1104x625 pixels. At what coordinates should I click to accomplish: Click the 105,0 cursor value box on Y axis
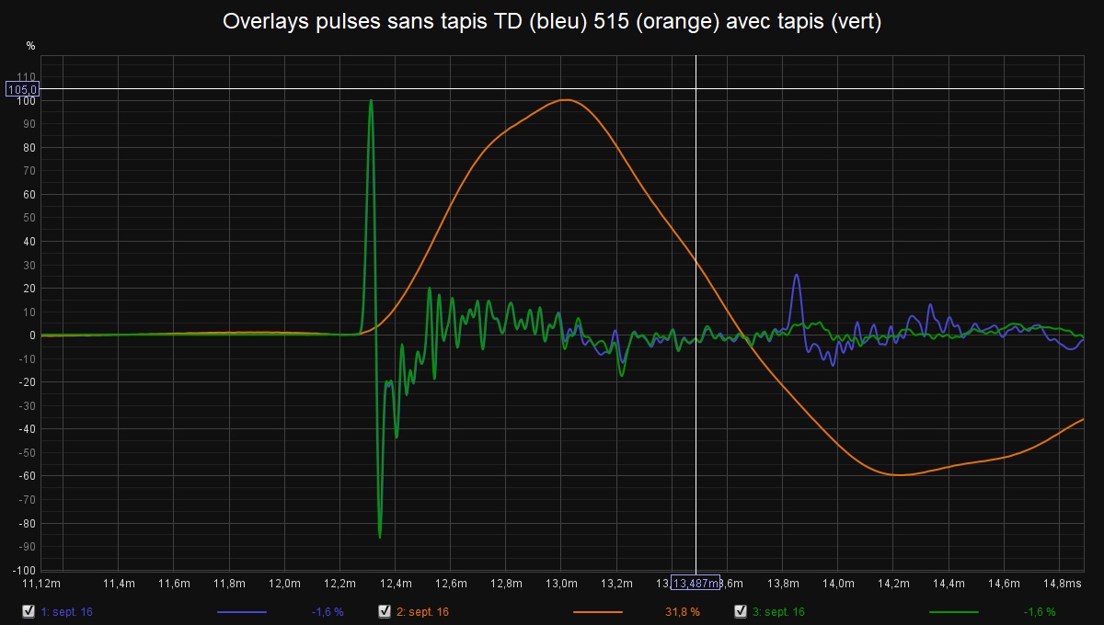click(22, 89)
